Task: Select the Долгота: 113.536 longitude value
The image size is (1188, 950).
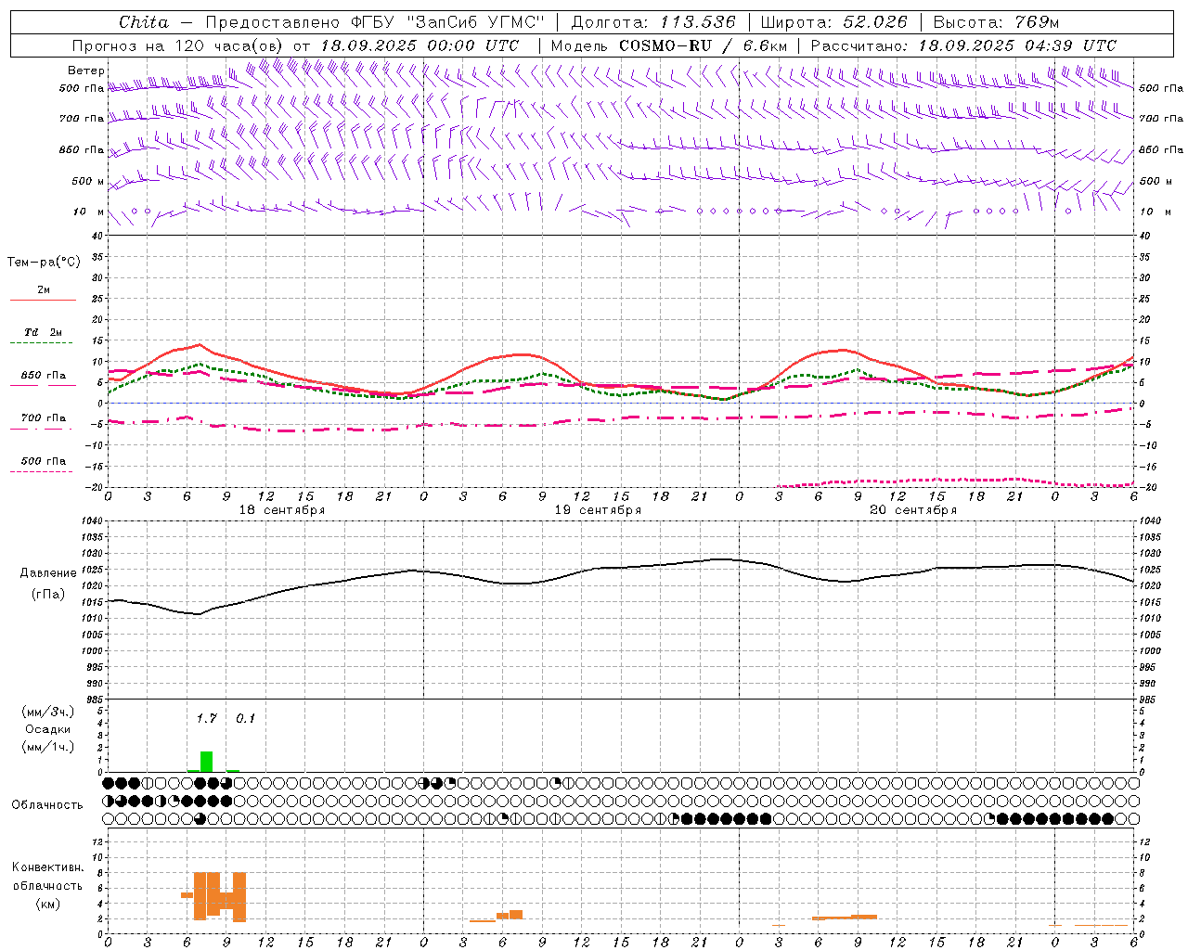Action: [653, 22]
